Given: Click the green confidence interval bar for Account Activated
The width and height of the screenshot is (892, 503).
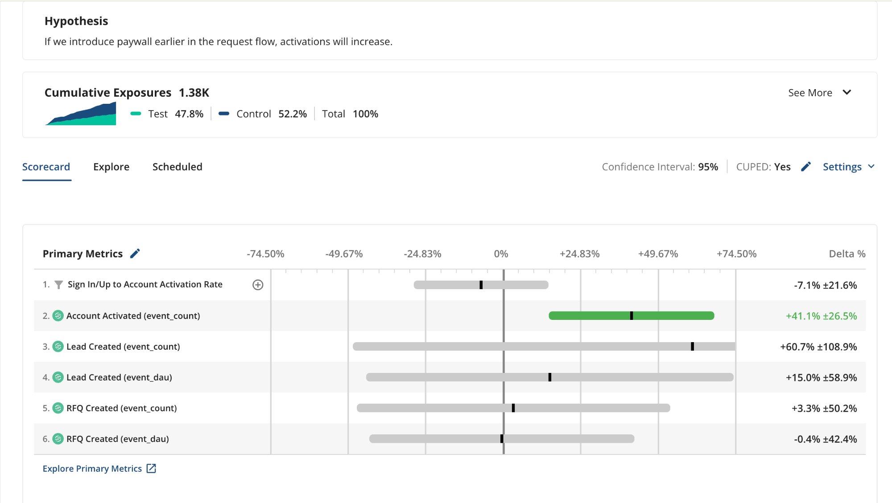Looking at the screenshot, I should tap(631, 315).
